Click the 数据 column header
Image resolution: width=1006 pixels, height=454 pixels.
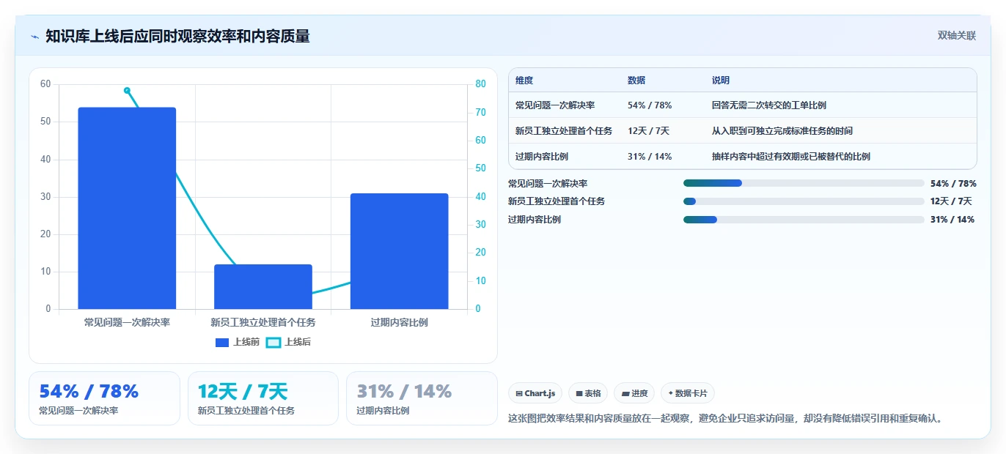pos(636,81)
